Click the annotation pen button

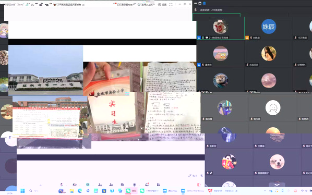pos(193,176)
